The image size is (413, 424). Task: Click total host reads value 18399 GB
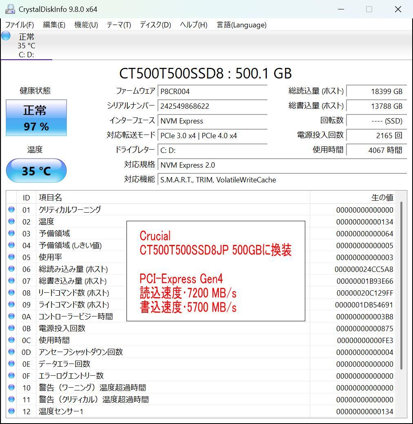(x=377, y=92)
